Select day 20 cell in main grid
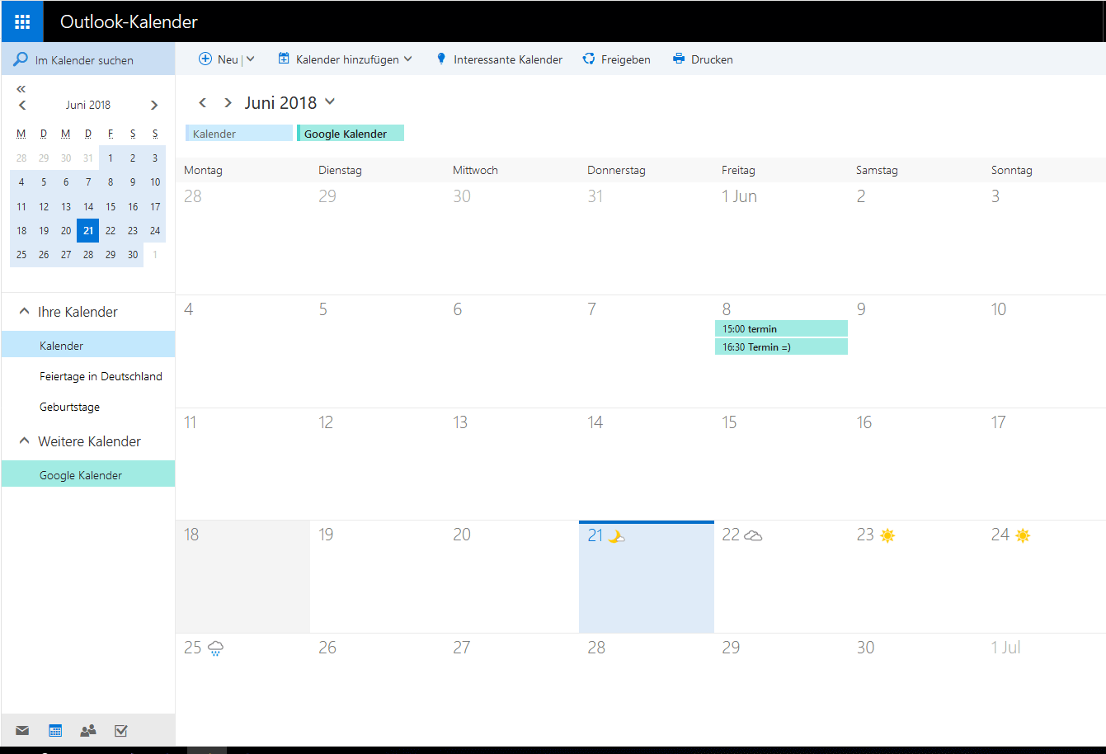The height and width of the screenshot is (754, 1106). pyautogui.click(x=512, y=577)
